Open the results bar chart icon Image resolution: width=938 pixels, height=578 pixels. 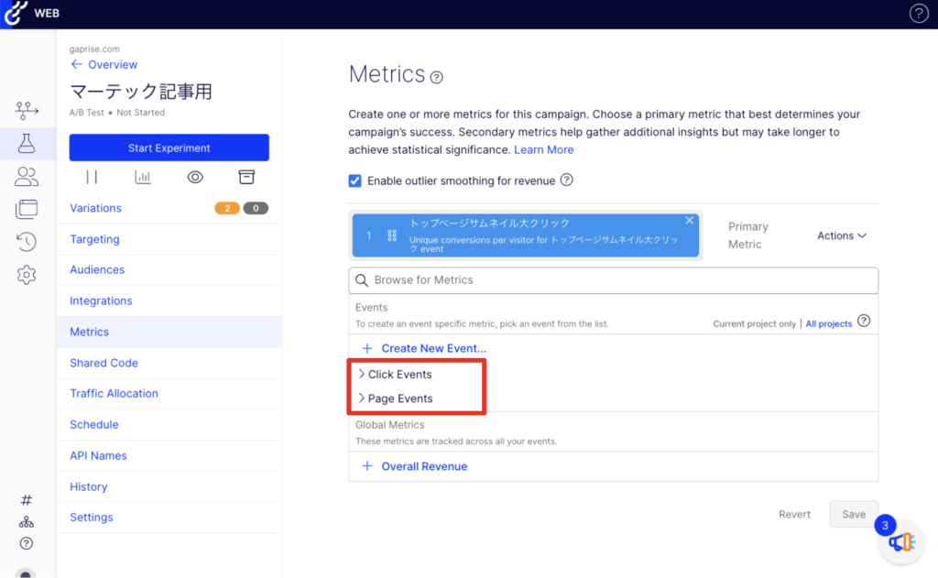pyautogui.click(x=143, y=177)
